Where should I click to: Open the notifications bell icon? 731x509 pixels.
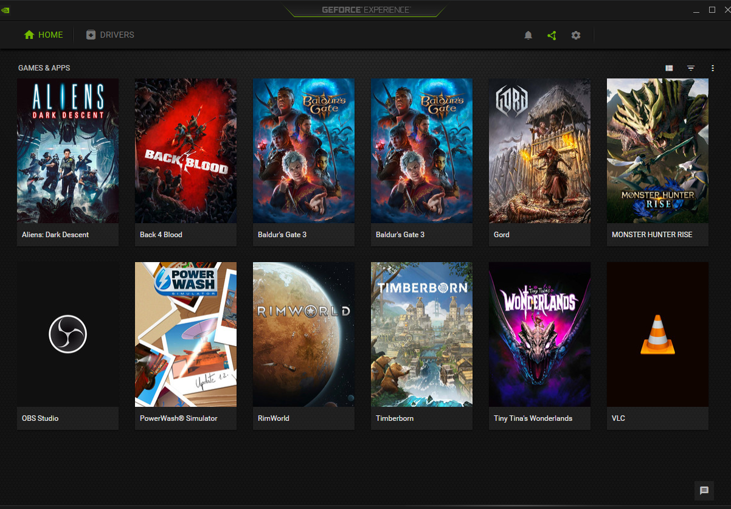[528, 35]
